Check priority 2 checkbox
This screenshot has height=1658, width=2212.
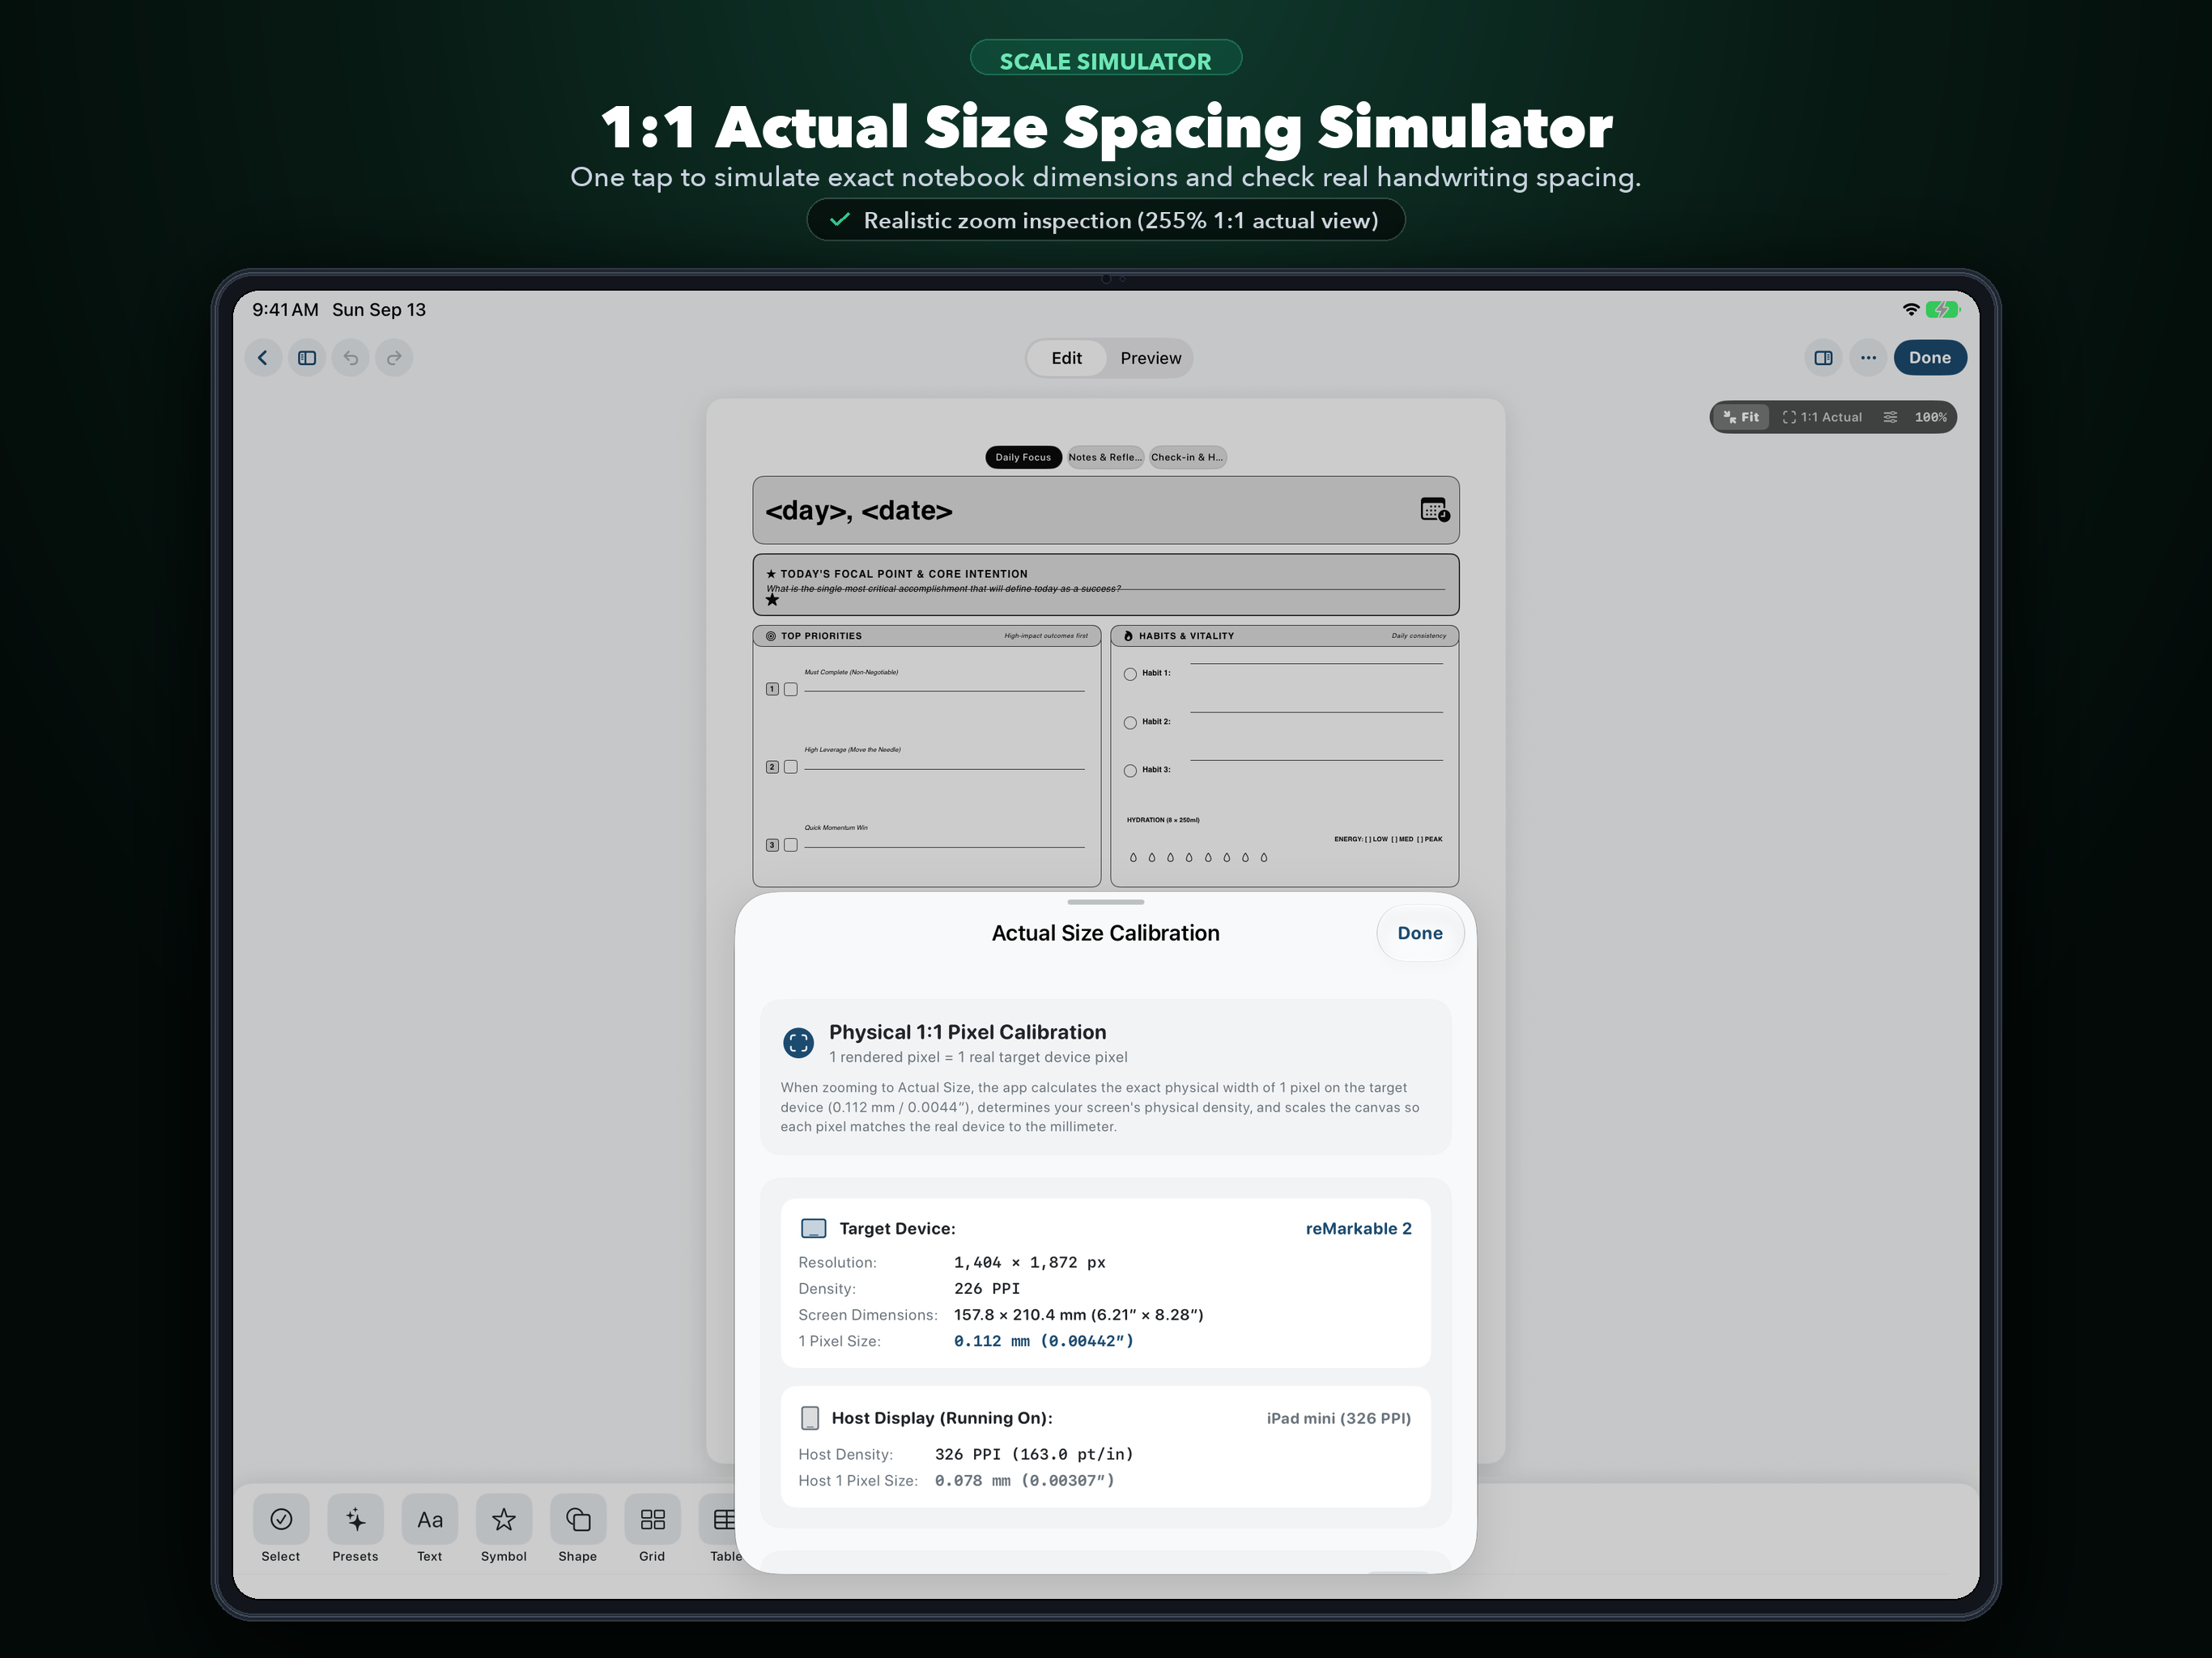pos(791,767)
